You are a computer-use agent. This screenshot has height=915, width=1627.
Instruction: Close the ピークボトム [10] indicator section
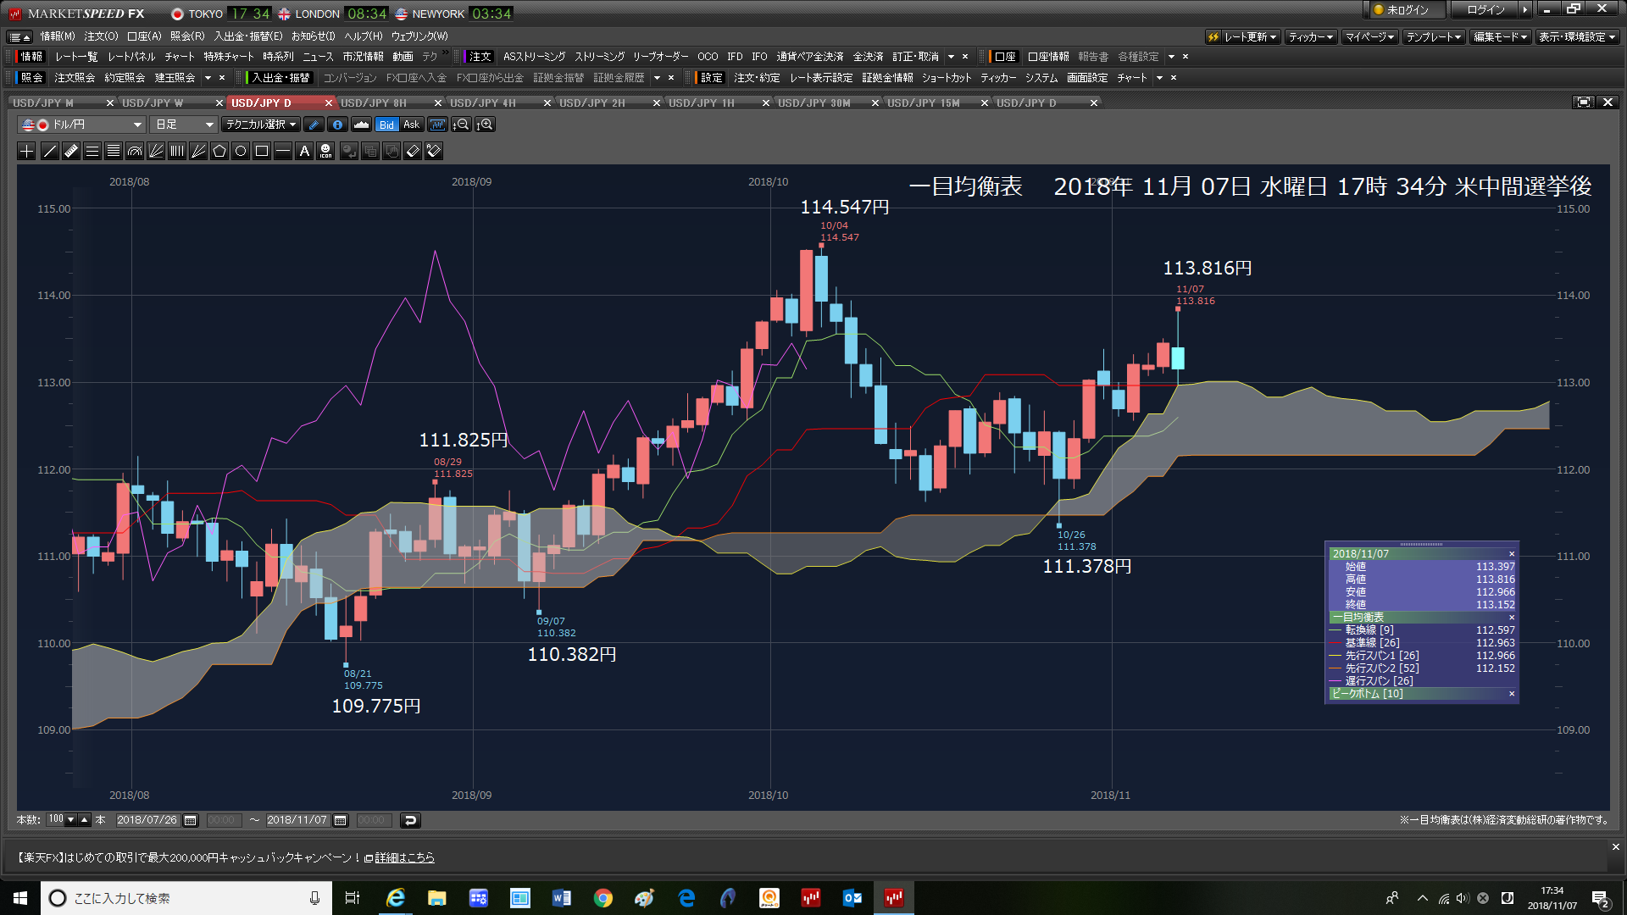pos(1512,694)
